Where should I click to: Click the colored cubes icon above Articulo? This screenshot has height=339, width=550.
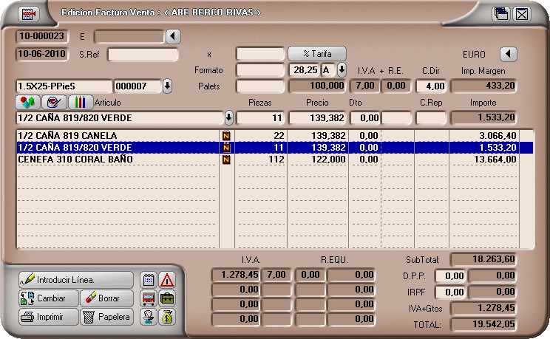[x=27, y=103]
